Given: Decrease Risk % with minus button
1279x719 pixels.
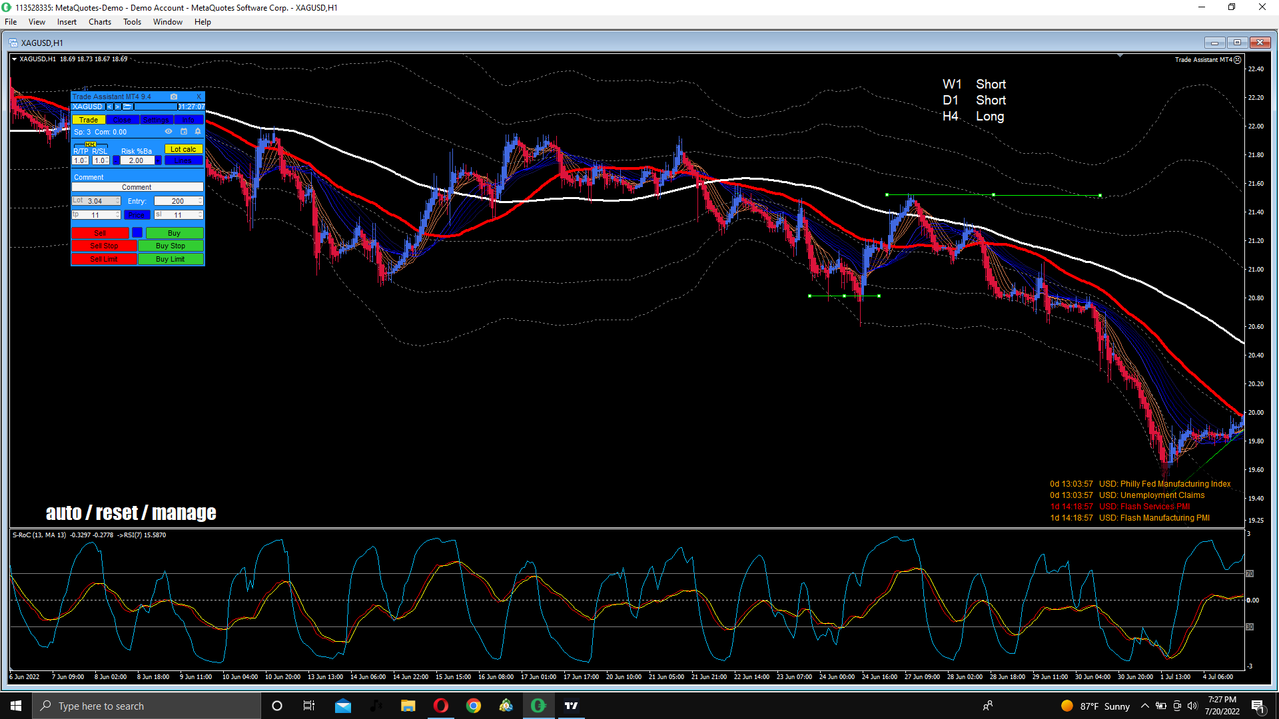Looking at the screenshot, I should pyautogui.click(x=116, y=160).
